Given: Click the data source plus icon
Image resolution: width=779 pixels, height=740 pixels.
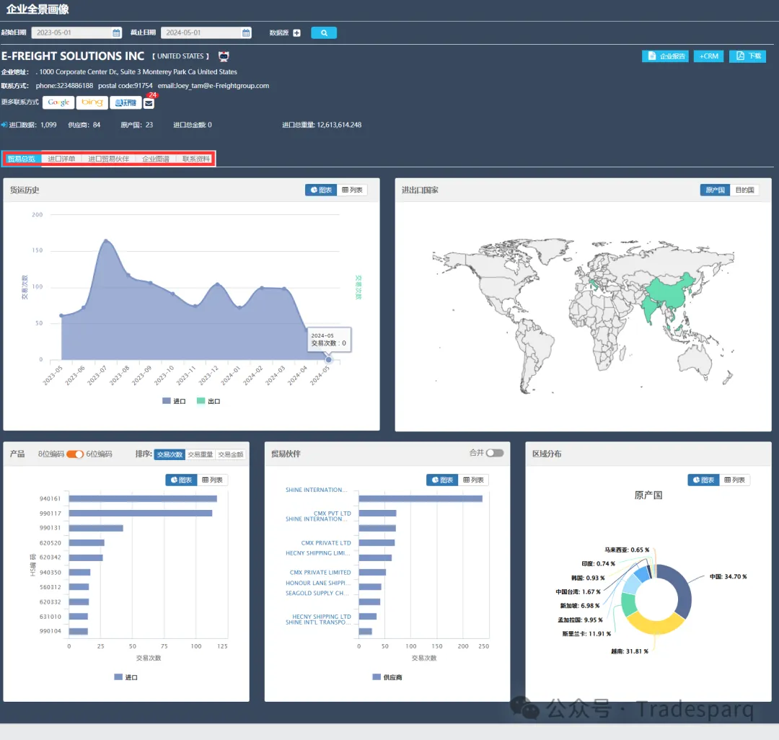Looking at the screenshot, I should click(x=296, y=32).
